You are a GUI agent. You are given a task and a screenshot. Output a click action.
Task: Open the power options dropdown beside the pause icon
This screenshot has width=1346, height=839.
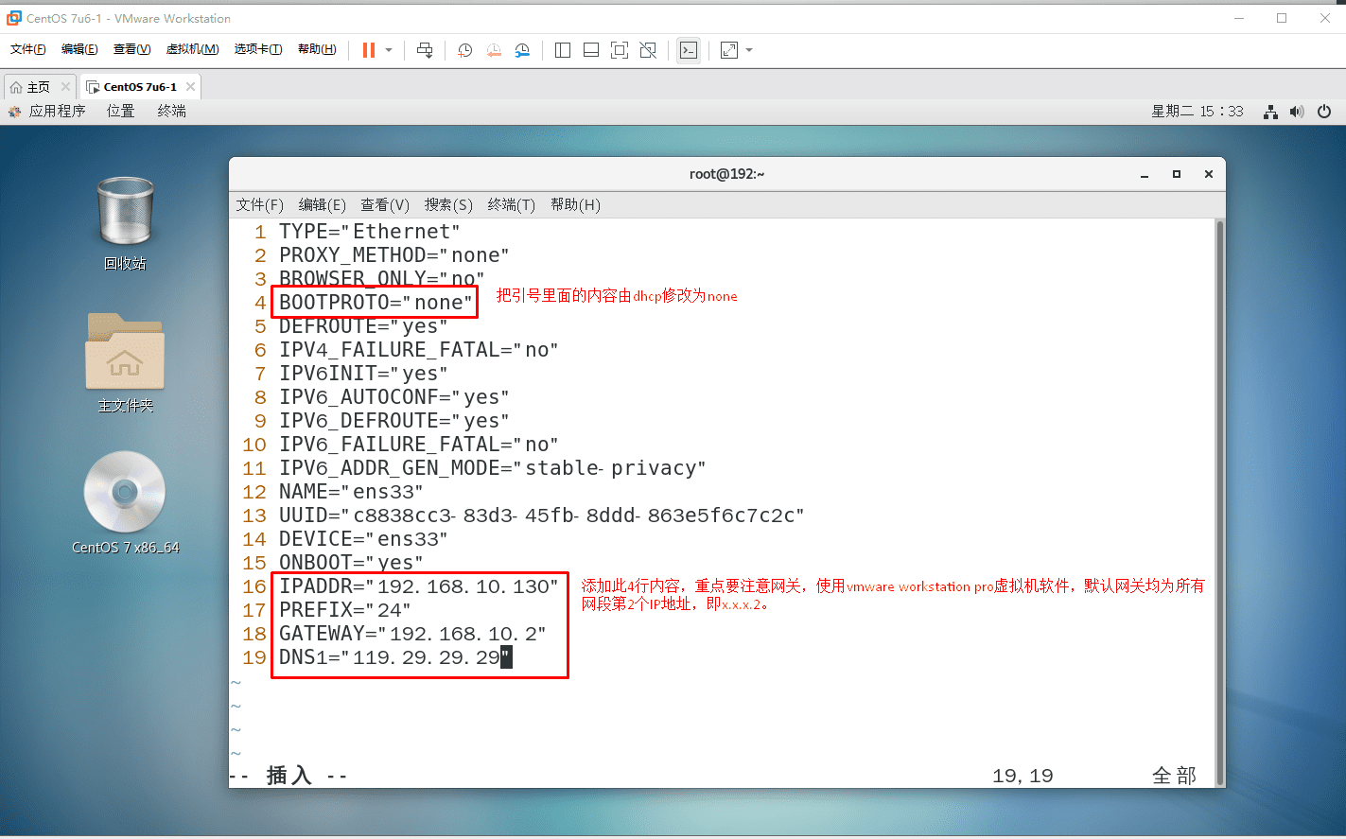click(389, 50)
